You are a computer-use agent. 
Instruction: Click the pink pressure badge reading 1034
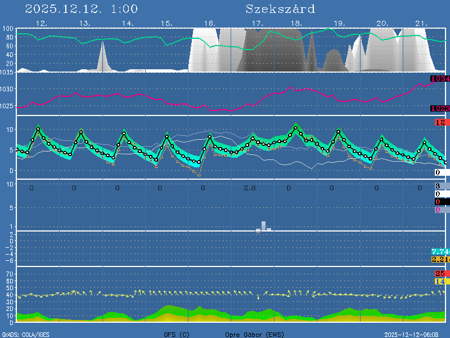(x=440, y=79)
